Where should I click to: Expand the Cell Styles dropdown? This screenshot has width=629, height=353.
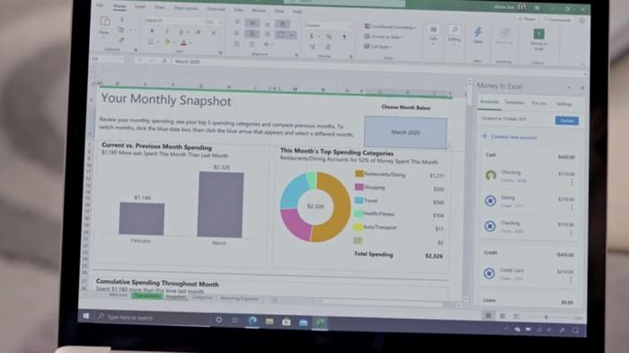click(x=378, y=47)
